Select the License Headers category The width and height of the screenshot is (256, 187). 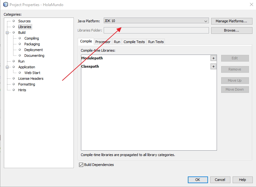[x=31, y=79]
